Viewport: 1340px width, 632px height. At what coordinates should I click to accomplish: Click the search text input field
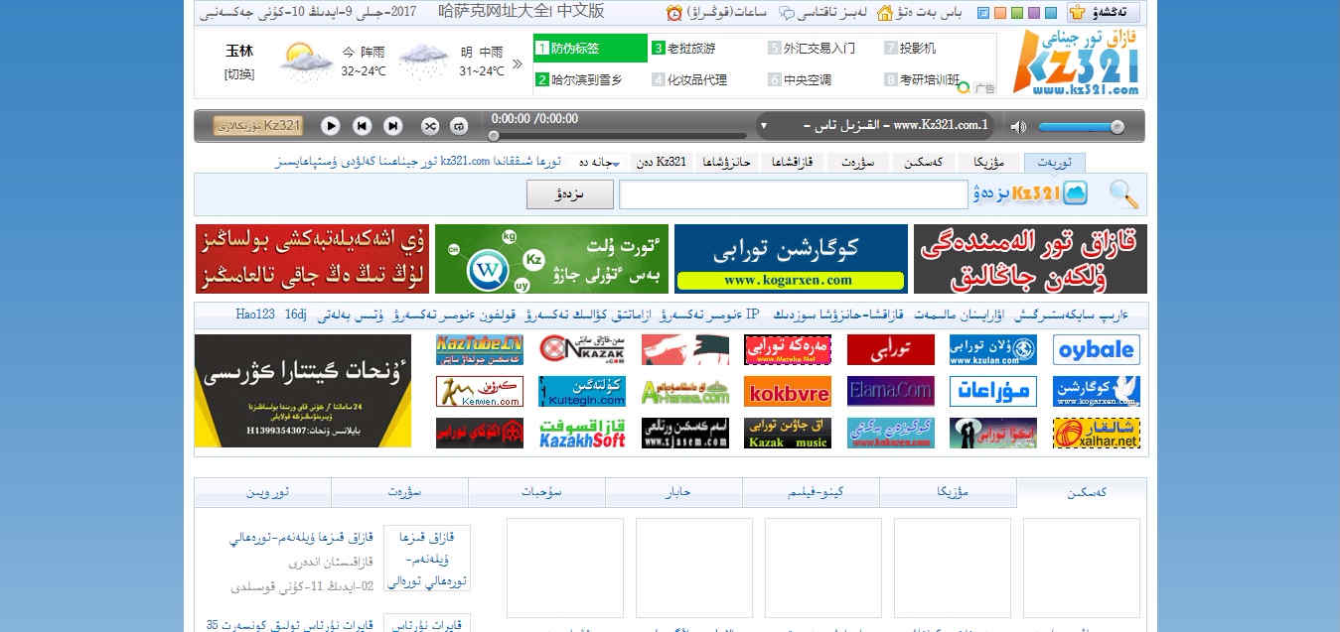[793, 194]
